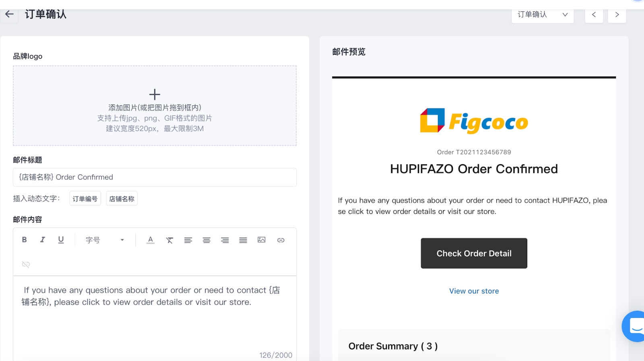Go to the next email template
The width and height of the screenshot is (644, 361).
point(617,15)
